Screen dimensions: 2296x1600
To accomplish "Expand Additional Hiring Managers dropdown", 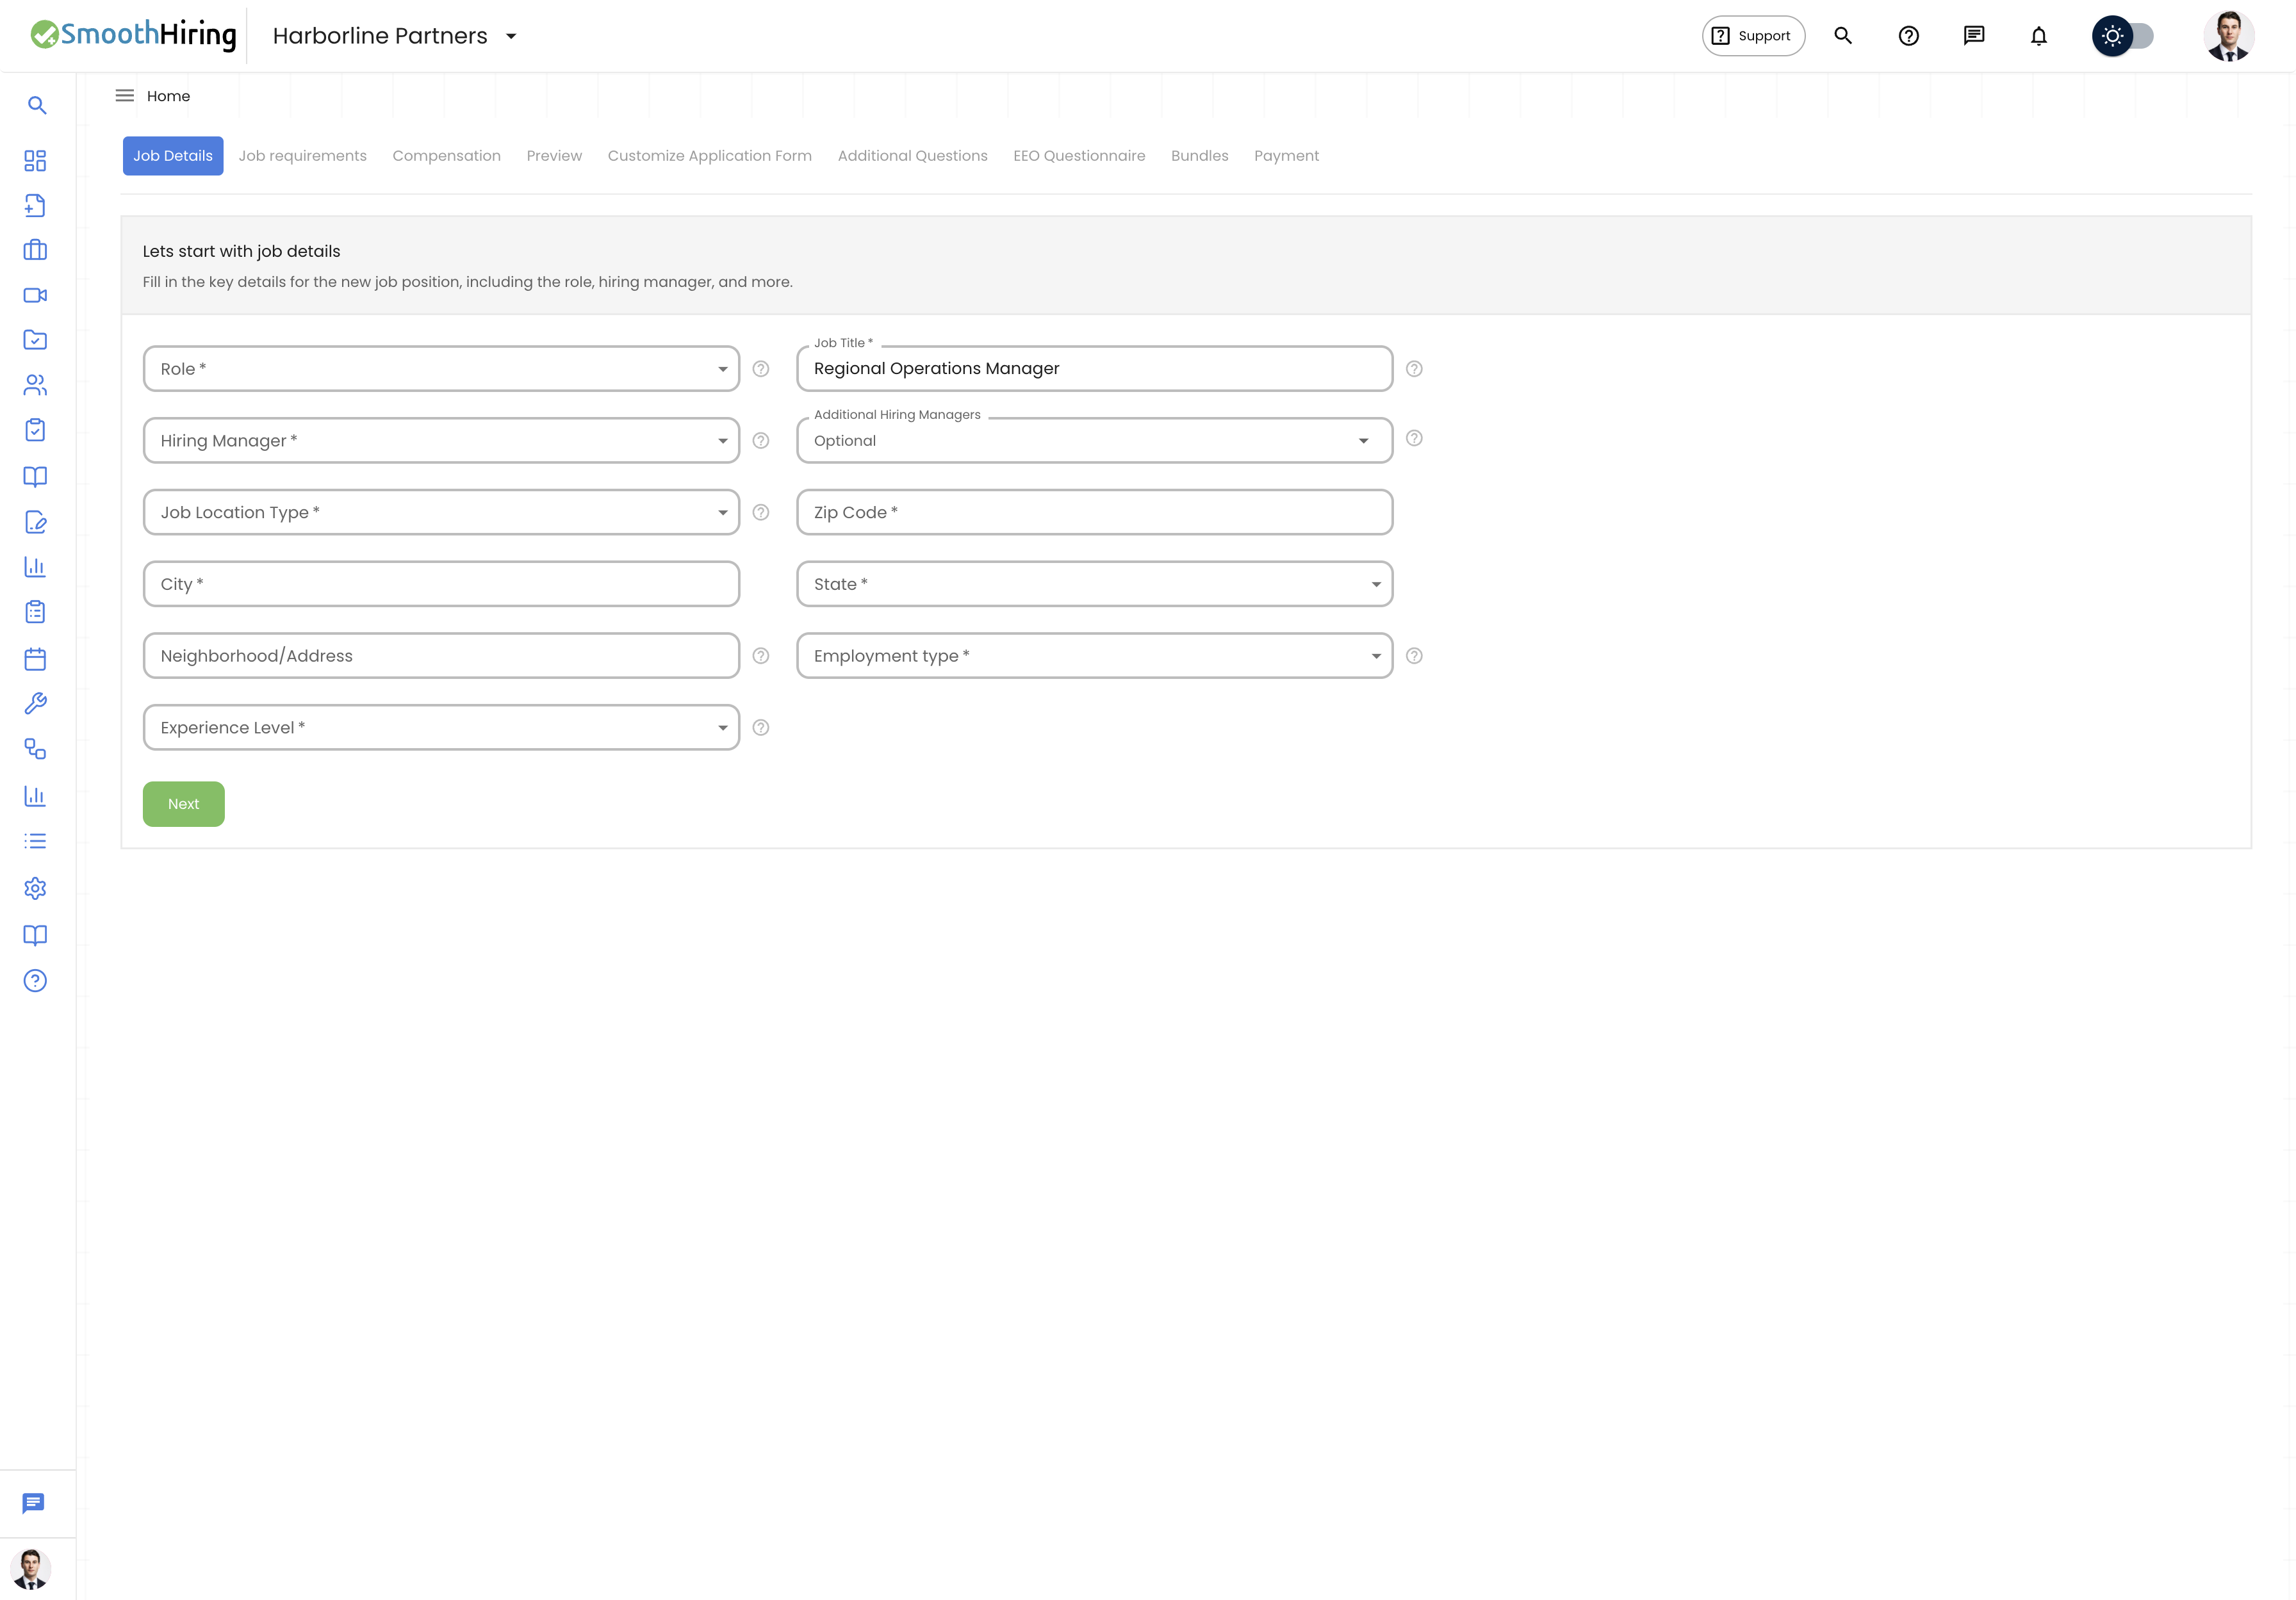I will click(x=1094, y=441).
